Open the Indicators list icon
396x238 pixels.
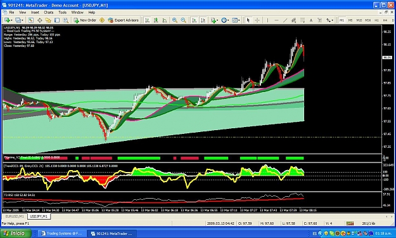pyautogui.click(x=214, y=20)
